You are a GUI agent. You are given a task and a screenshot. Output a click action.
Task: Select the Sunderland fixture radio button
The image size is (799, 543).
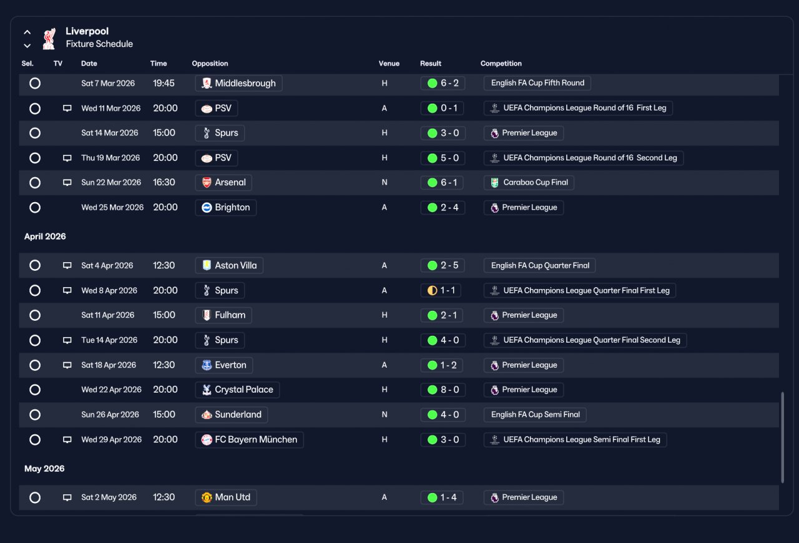coord(35,414)
